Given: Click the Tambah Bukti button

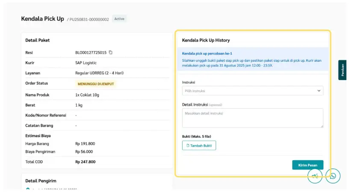Looking at the screenshot, I should [x=199, y=145].
